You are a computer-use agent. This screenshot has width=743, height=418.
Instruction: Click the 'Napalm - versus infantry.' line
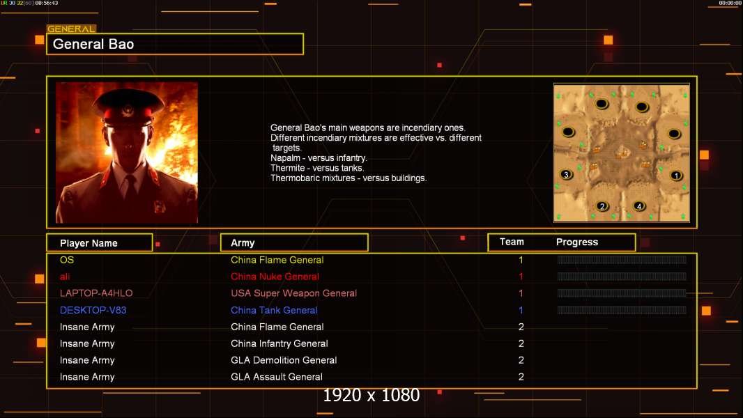(319, 158)
